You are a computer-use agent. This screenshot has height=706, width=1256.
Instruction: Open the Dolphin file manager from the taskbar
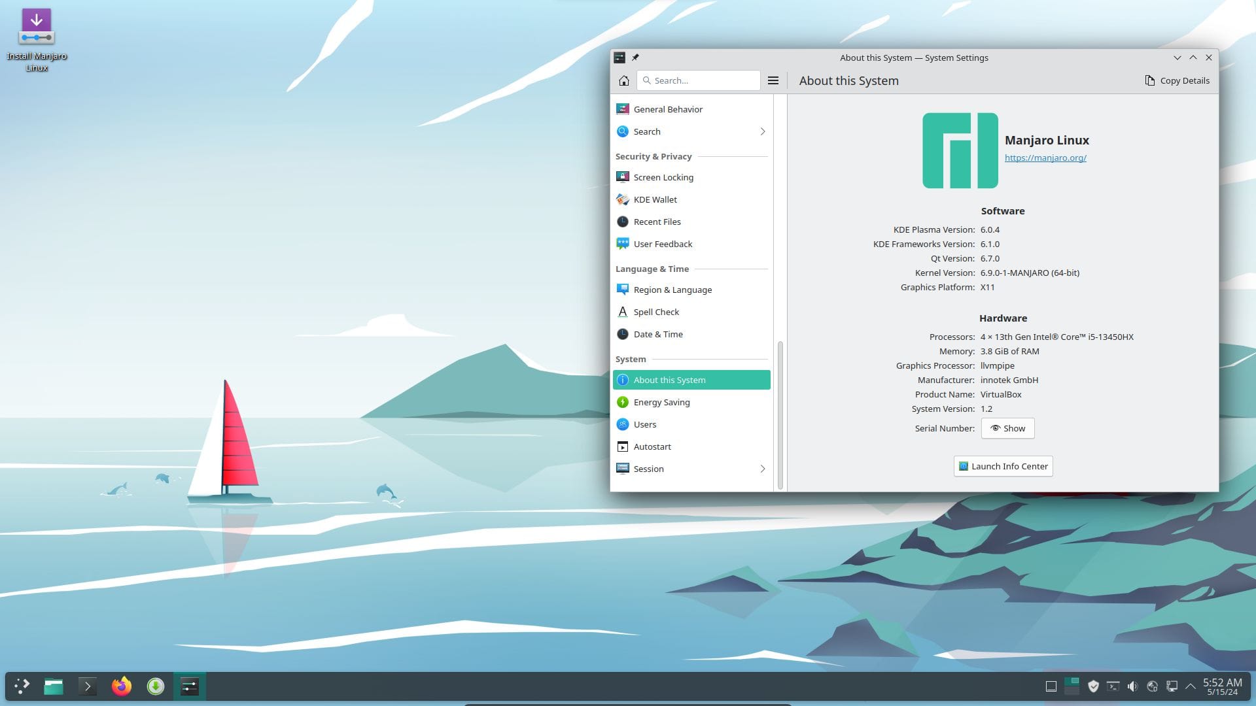click(x=54, y=686)
